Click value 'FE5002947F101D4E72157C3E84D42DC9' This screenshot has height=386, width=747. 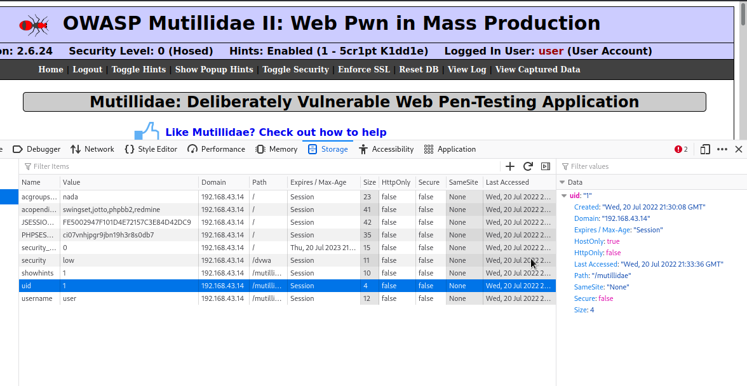[x=127, y=222]
